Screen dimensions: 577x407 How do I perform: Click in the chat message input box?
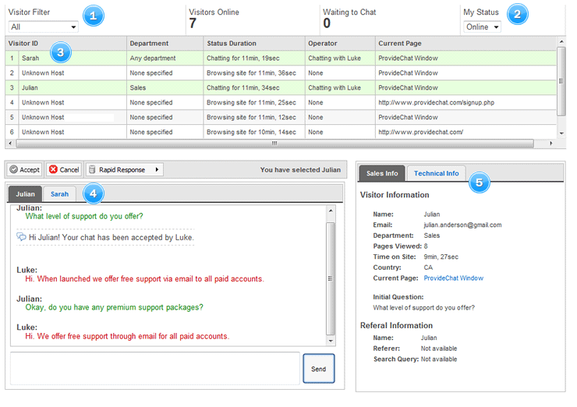[x=154, y=368]
